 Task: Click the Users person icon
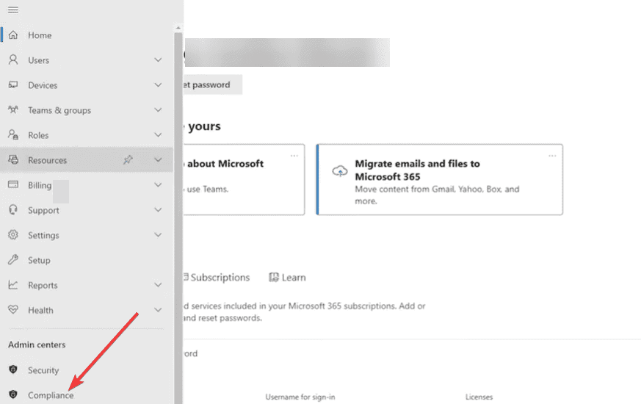click(x=13, y=60)
